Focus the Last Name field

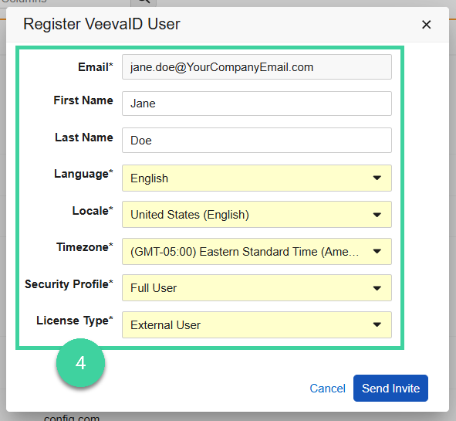pos(257,141)
